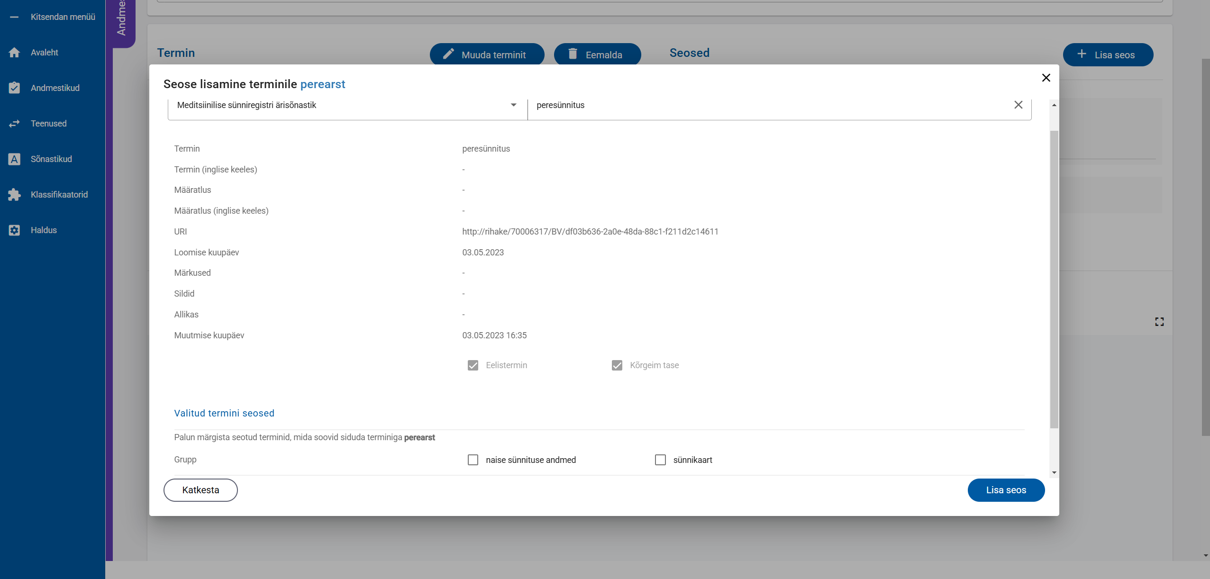Toggle the Eelistermin checkbox

tap(473, 365)
